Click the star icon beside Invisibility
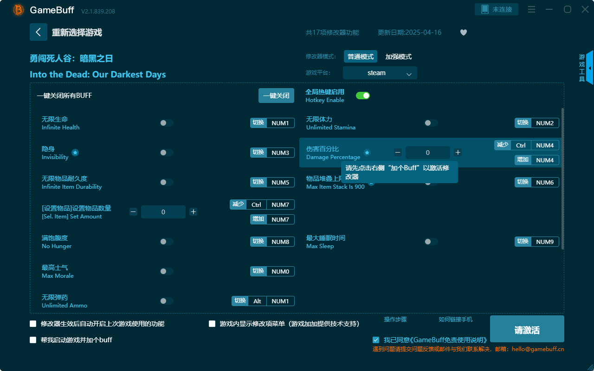The height and width of the screenshot is (371, 594). tap(75, 153)
